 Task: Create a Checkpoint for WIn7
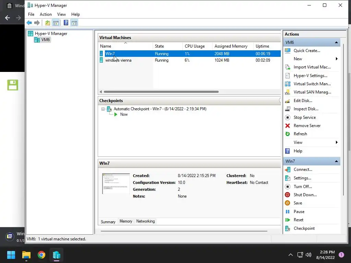point(304,228)
